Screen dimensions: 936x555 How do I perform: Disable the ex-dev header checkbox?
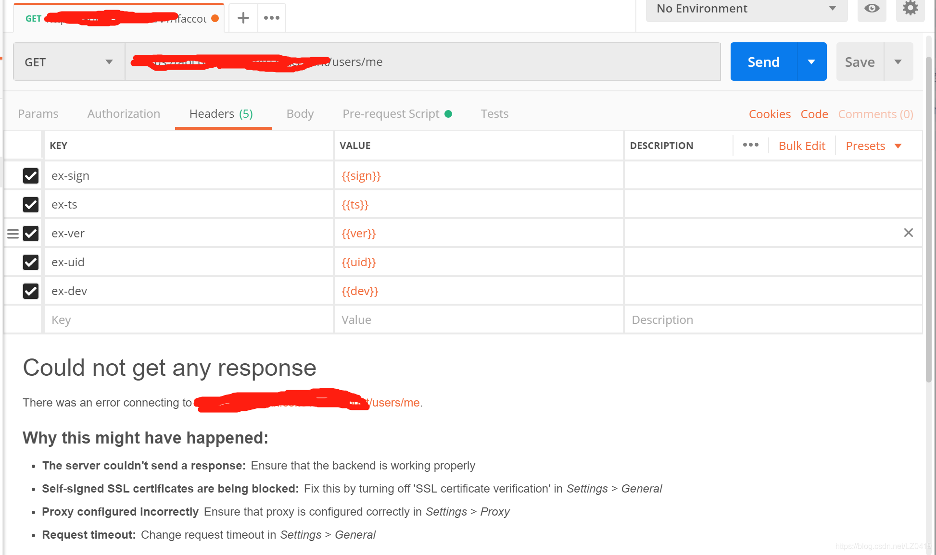click(x=30, y=291)
